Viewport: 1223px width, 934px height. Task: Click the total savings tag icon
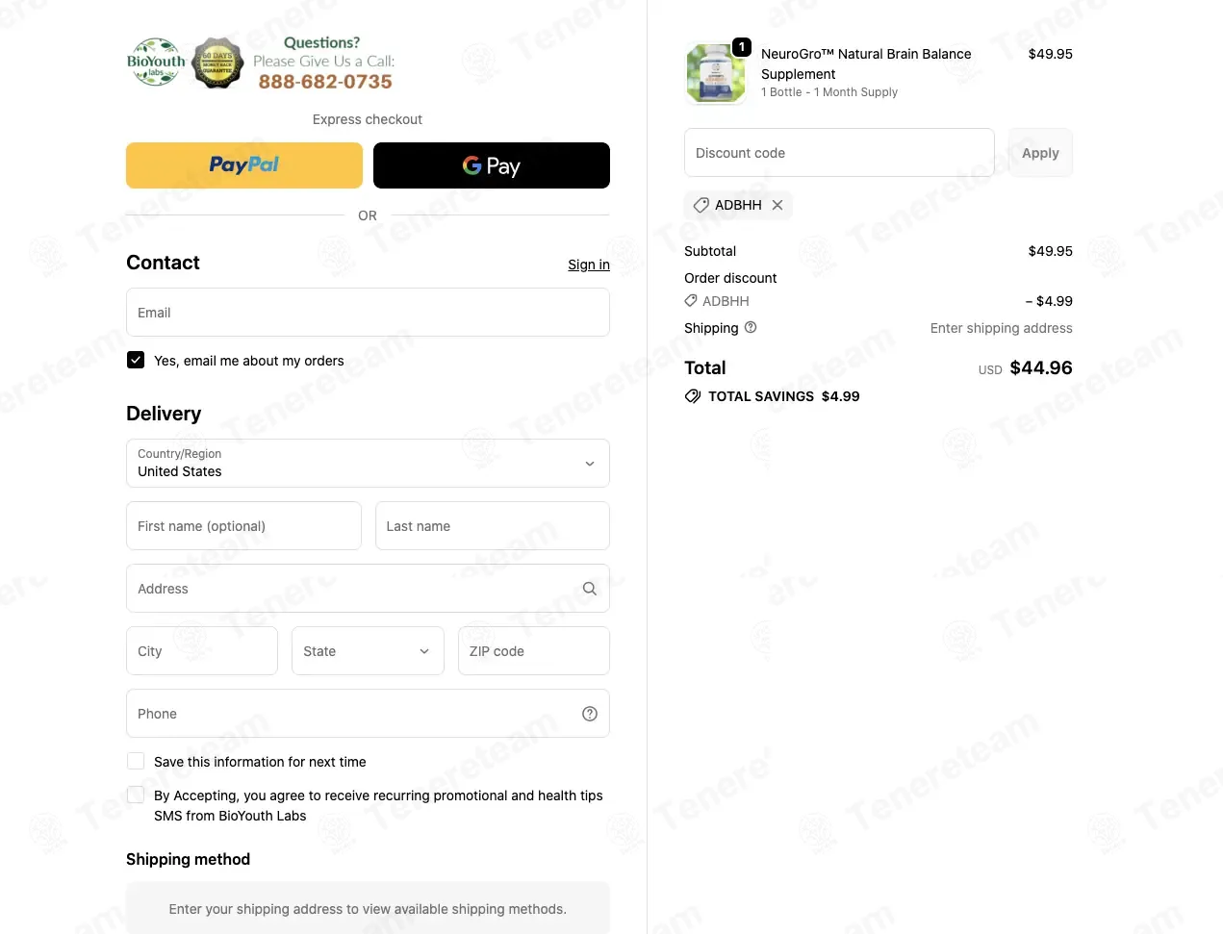click(x=693, y=396)
